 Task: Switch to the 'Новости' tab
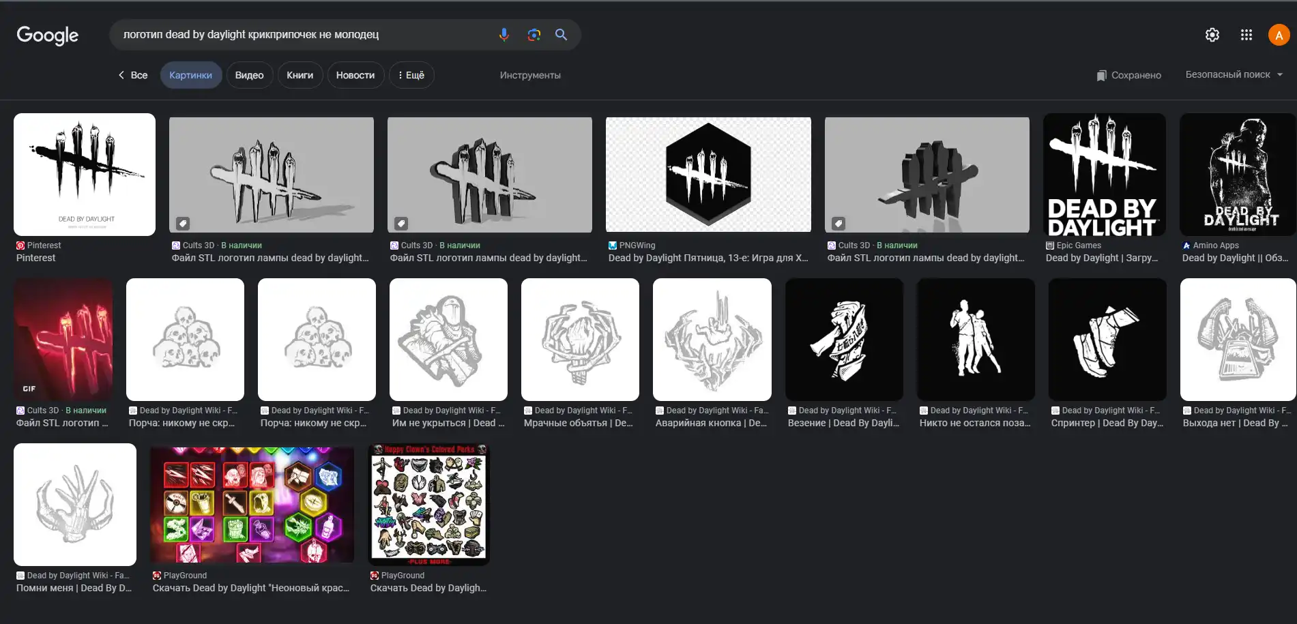355,75
